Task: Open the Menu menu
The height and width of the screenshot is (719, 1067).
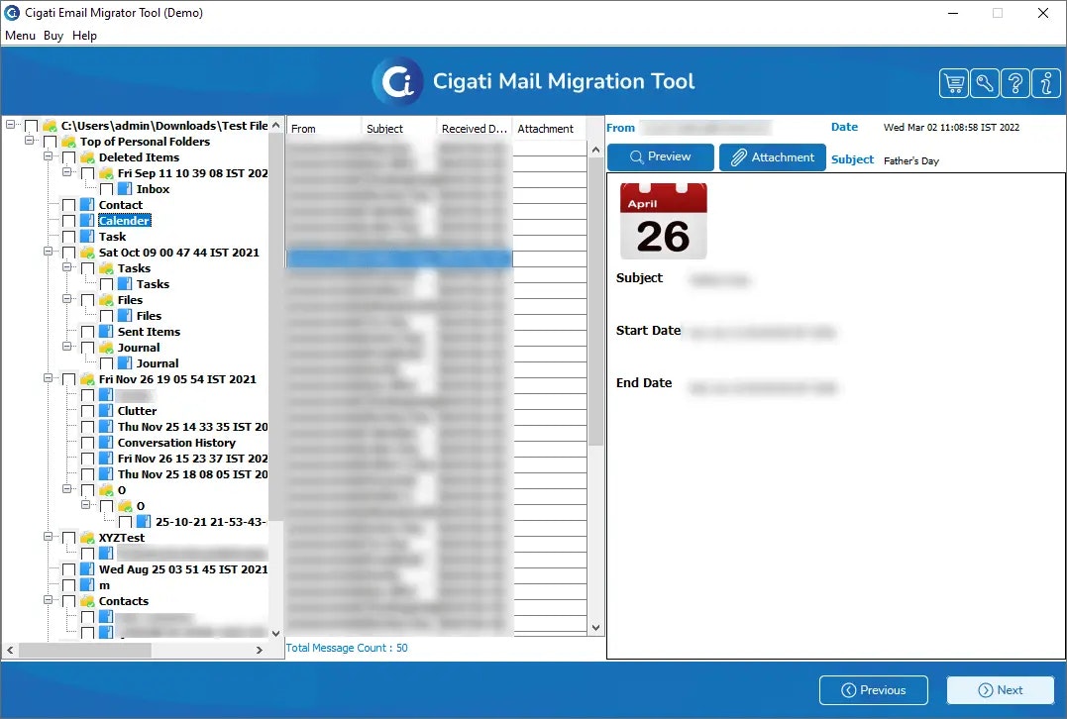Action: (21, 36)
